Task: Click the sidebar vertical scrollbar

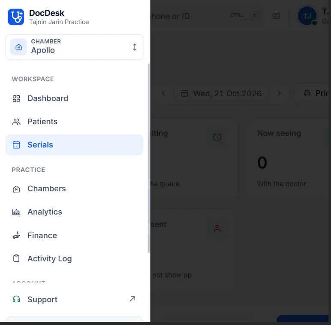Action: point(149,158)
